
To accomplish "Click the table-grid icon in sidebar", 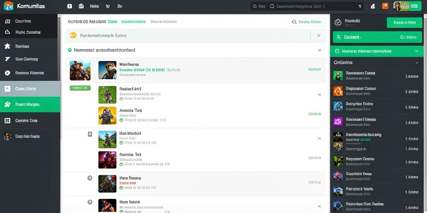I will coord(8,120).
